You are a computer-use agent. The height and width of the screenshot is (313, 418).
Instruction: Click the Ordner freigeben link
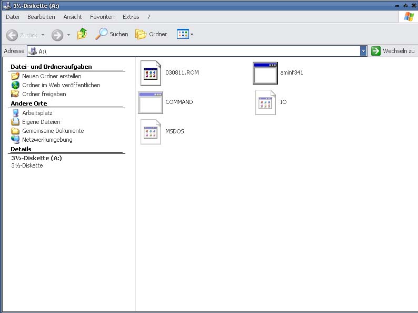coord(44,94)
